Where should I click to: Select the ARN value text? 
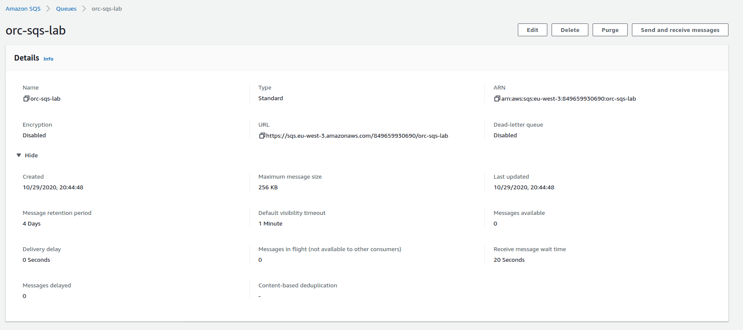point(568,98)
